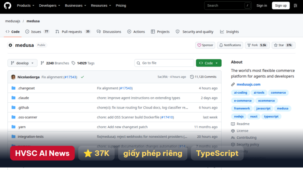The height and width of the screenshot is (170, 303).
Task: Open the framework topic tag
Action: [x=242, y=109]
